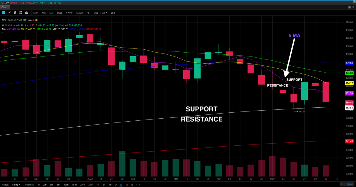Toggle the VOL indicator
Screen dimensions: 356x187
tap(96, 13)
